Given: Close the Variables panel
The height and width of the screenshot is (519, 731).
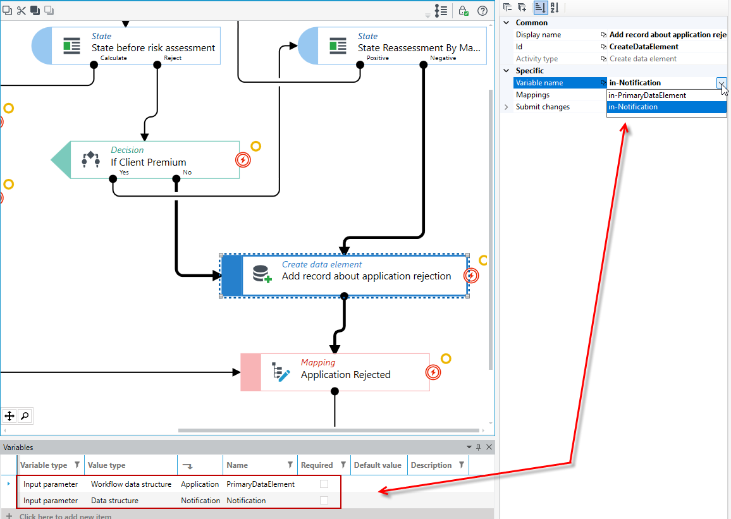Looking at the screenshot, I should point(489,448).
